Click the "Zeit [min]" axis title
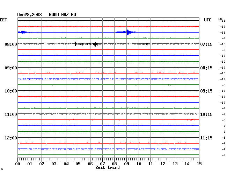This screenshot has height=173, width=227. pos(108,167)
